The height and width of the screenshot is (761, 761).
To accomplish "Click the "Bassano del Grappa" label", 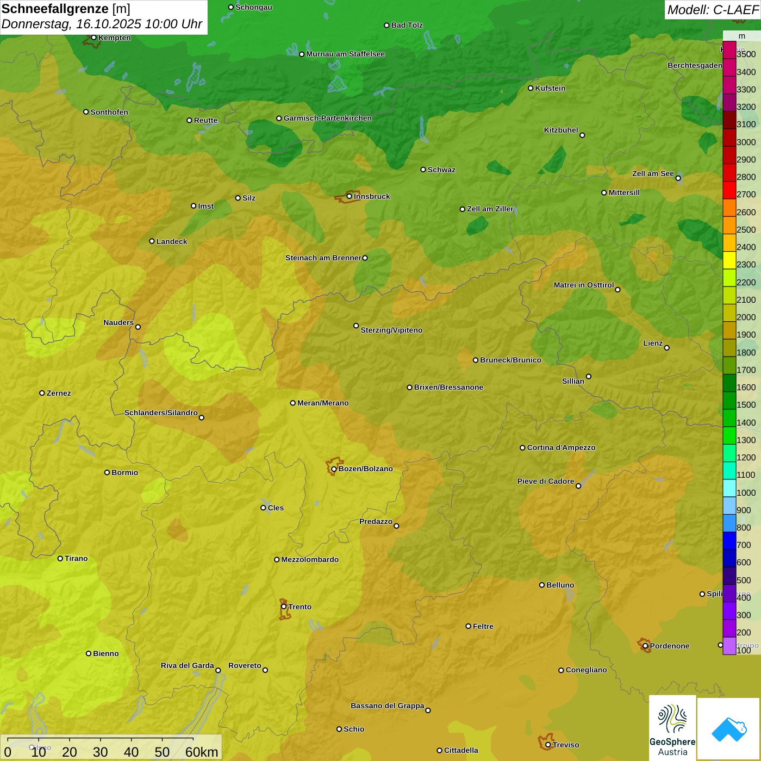I will tap(388, 706).
